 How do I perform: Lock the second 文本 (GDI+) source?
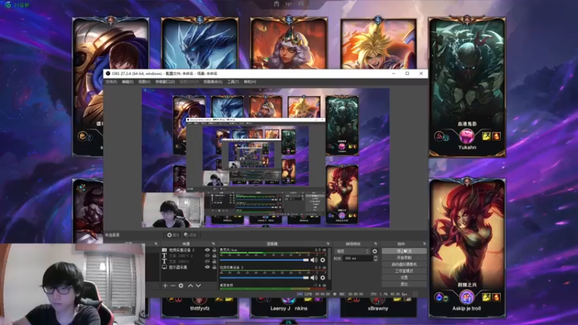[214, 261]
